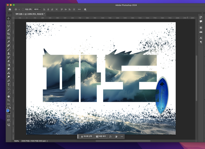Select the Polygonal Lasso tool
This screenshot has width=205, height=149.
point(9,26)
